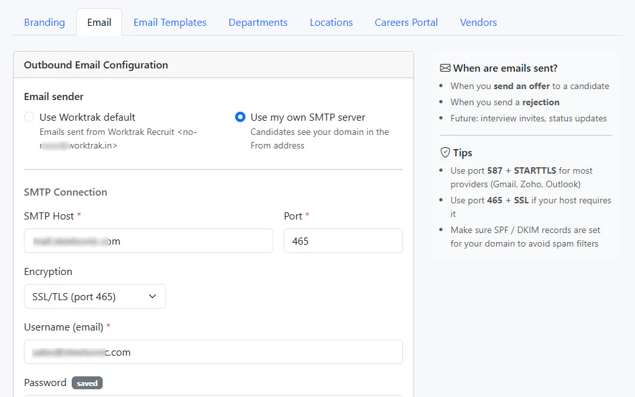Click the 'Outbound Email Configuration' heading
Screen dimensions: 635x397
[96, 65]
